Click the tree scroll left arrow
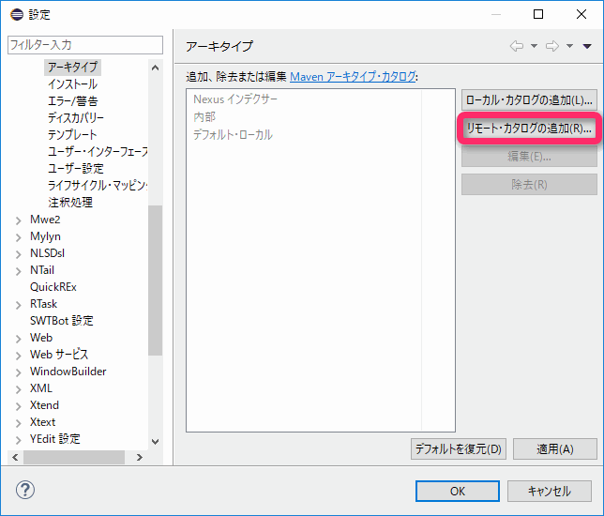Screen dimensions: 604x516 (x=15, y=458)
